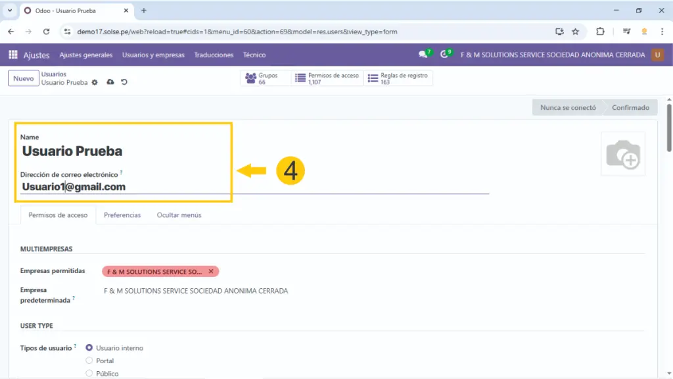
Task: Open the messages conversation icon
Action: tap(423, 55)
